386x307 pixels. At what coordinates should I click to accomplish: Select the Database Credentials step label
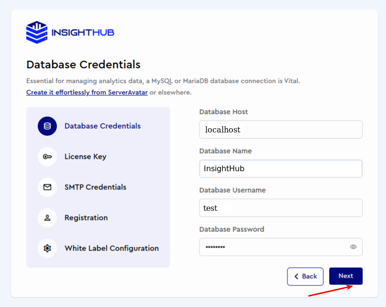102,126
